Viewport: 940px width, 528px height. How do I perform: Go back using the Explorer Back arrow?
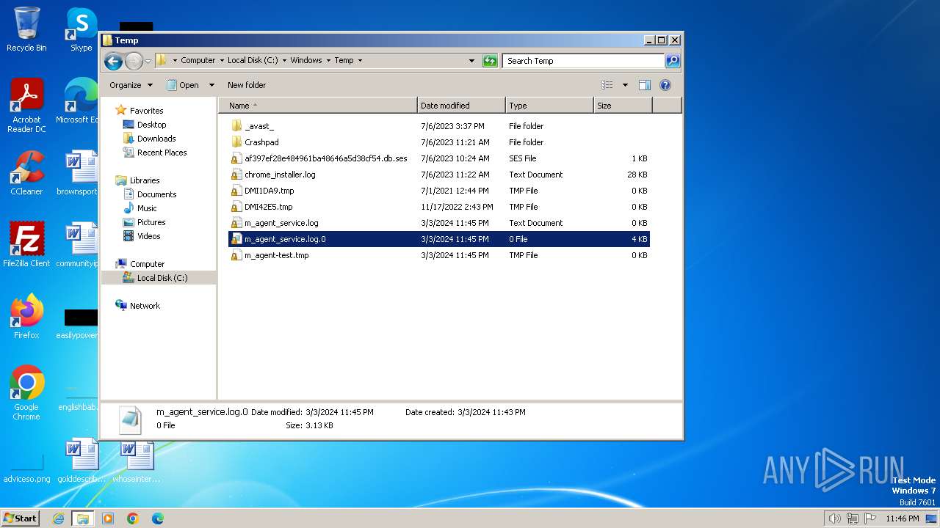113,61
